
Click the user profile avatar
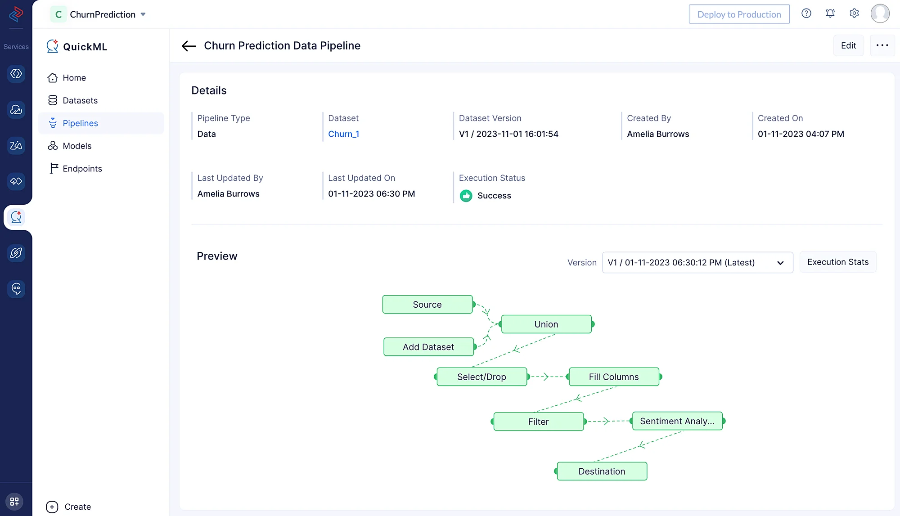point(880,13)
